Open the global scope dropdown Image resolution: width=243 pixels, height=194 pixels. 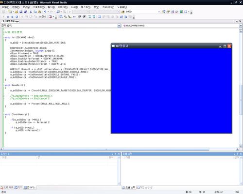(119, 26)
